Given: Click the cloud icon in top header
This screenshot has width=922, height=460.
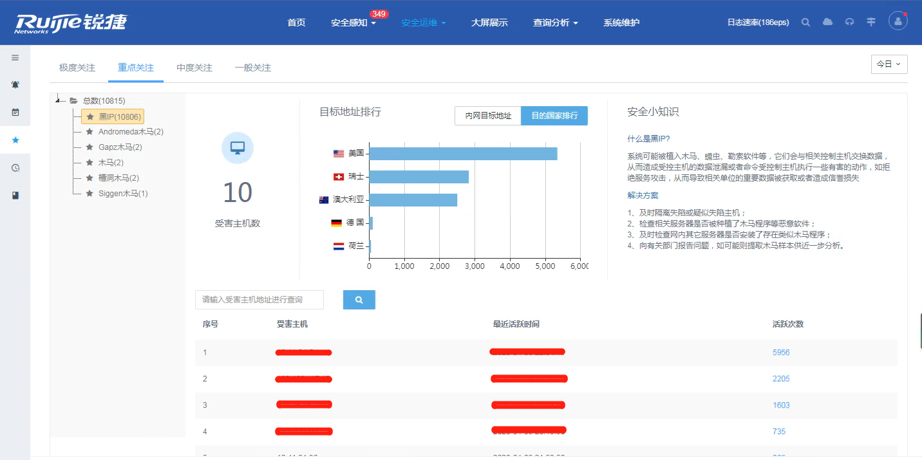Looking at the screenshot, I should pyautogui.click(x=827, y=23).
